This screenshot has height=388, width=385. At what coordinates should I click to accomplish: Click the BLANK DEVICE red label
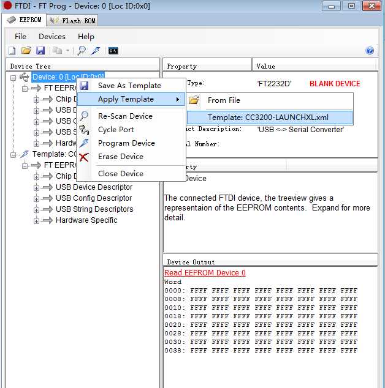(x=335, y=84)
